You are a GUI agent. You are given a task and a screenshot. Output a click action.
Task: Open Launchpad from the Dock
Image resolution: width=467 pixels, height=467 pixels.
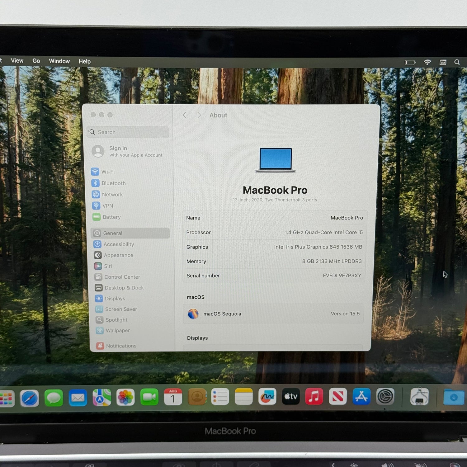tap(7, 398)
